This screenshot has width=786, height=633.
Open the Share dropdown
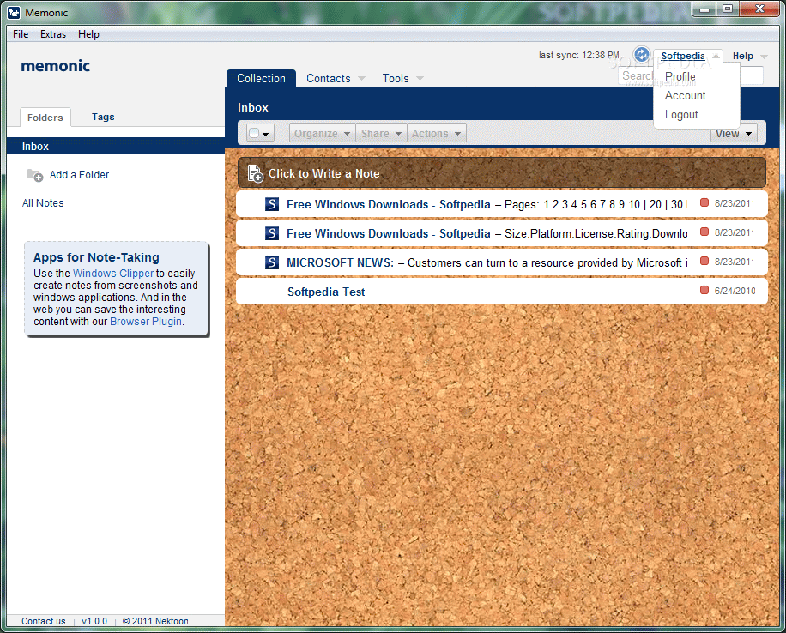[381, 133]
